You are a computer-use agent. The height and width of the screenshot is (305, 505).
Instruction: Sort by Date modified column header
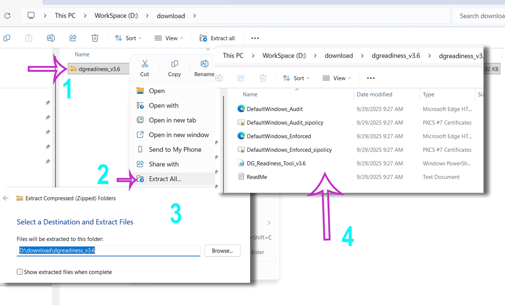[x=374, y=94]
